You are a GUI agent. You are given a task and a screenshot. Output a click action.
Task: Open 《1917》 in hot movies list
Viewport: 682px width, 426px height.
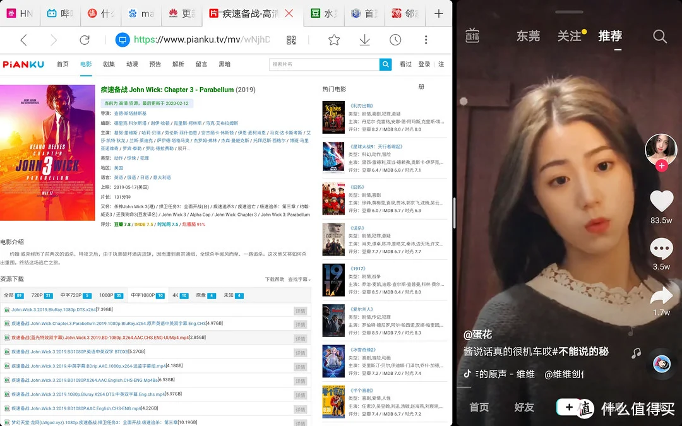click(357, 269)
